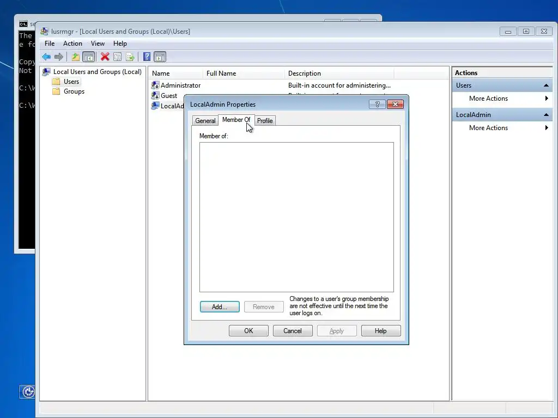Switch to the Profile tab
The image size is (558, 418).
[x=265, y=121]
